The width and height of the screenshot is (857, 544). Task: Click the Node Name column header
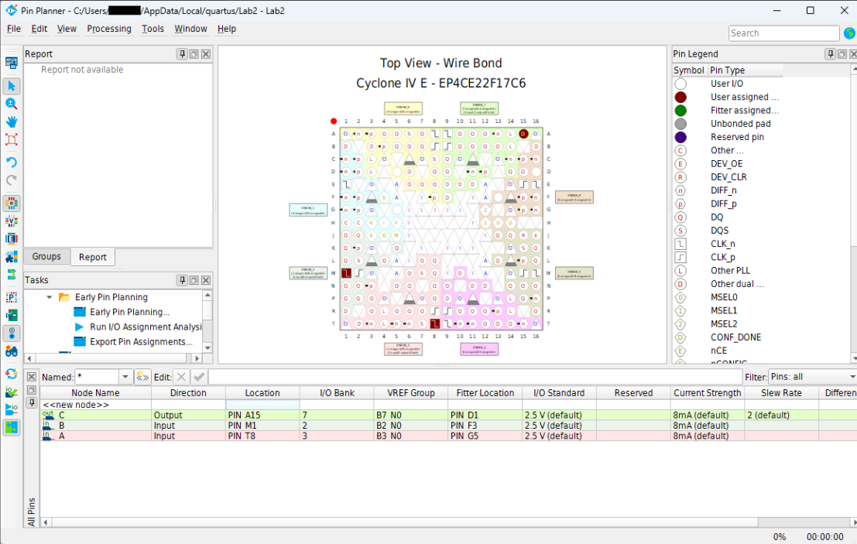tap(96, 392)
